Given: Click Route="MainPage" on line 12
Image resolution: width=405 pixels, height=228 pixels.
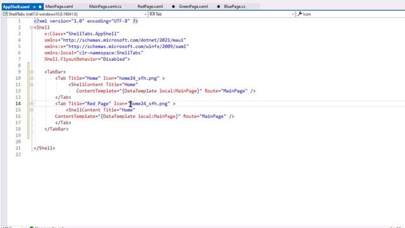Looking at the screenshot, I should pos(226,91).
